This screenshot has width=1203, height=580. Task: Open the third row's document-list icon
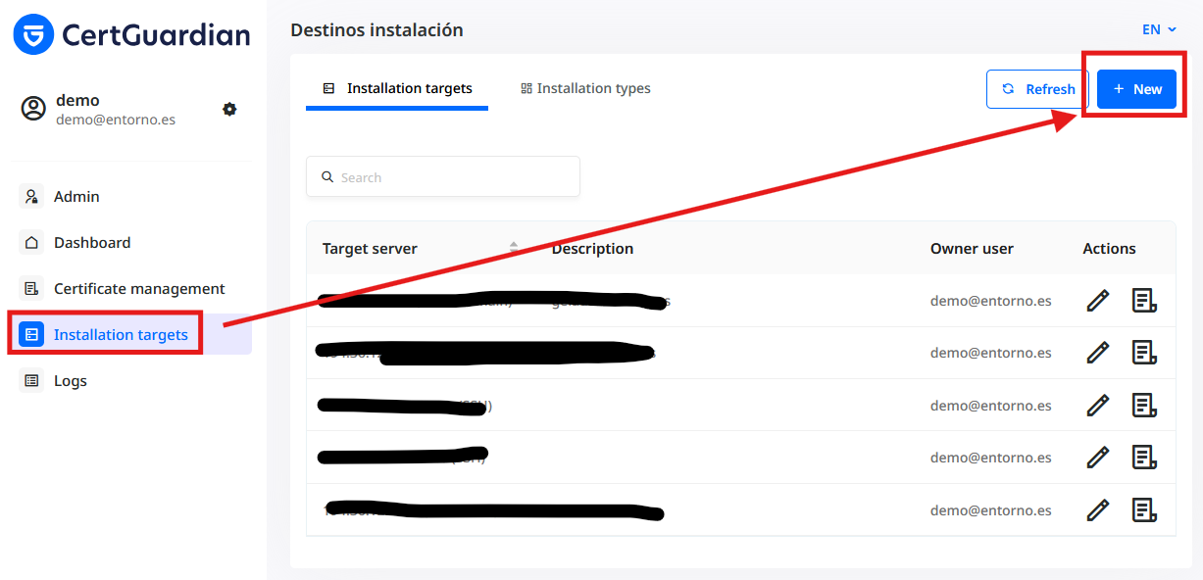click(1144, 405)
